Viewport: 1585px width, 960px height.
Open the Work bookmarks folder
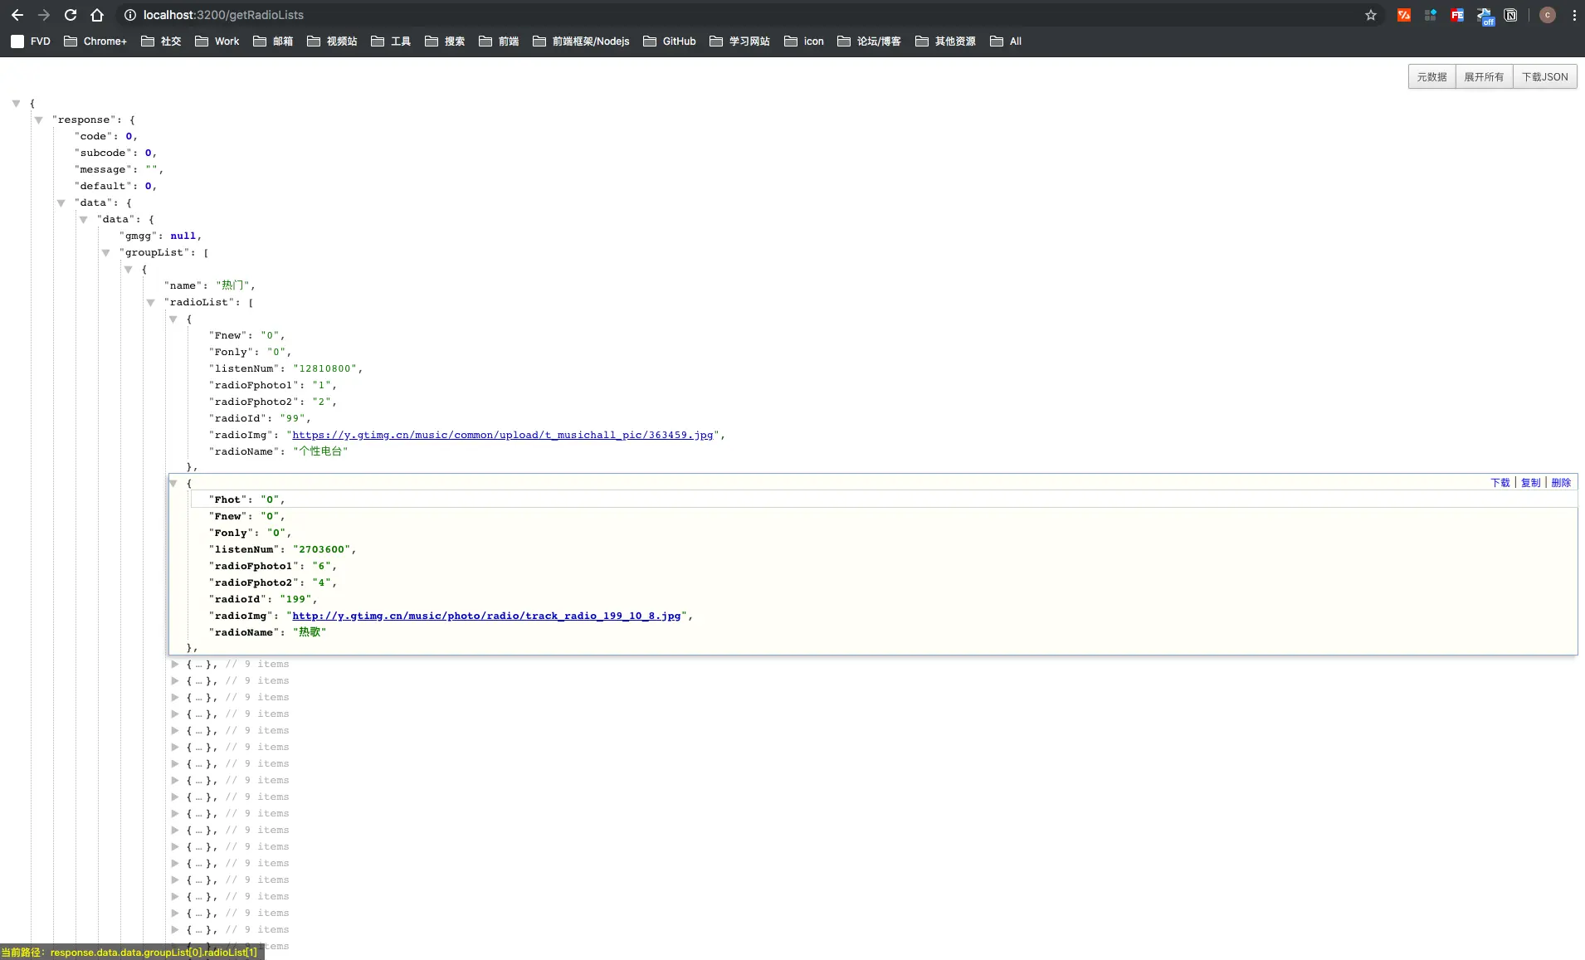click(x=217, y=41)
